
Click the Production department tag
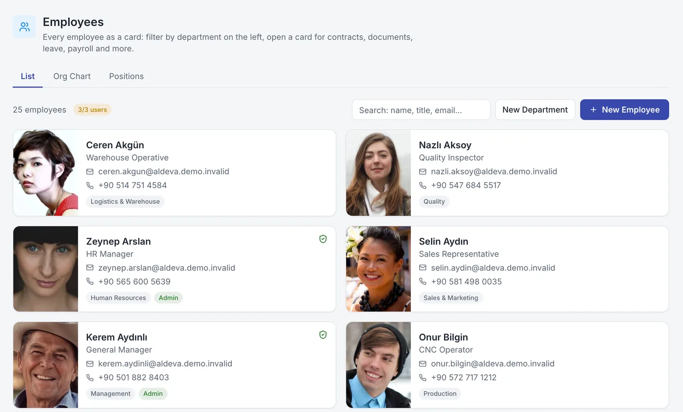440,394
